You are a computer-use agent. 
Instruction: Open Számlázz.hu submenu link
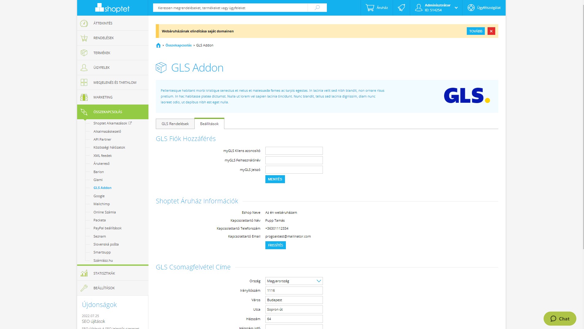click(x=103, y=261)
